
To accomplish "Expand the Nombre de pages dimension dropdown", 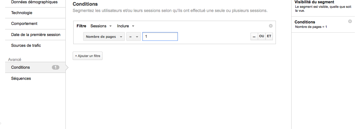I will click(x=104, y=37).
